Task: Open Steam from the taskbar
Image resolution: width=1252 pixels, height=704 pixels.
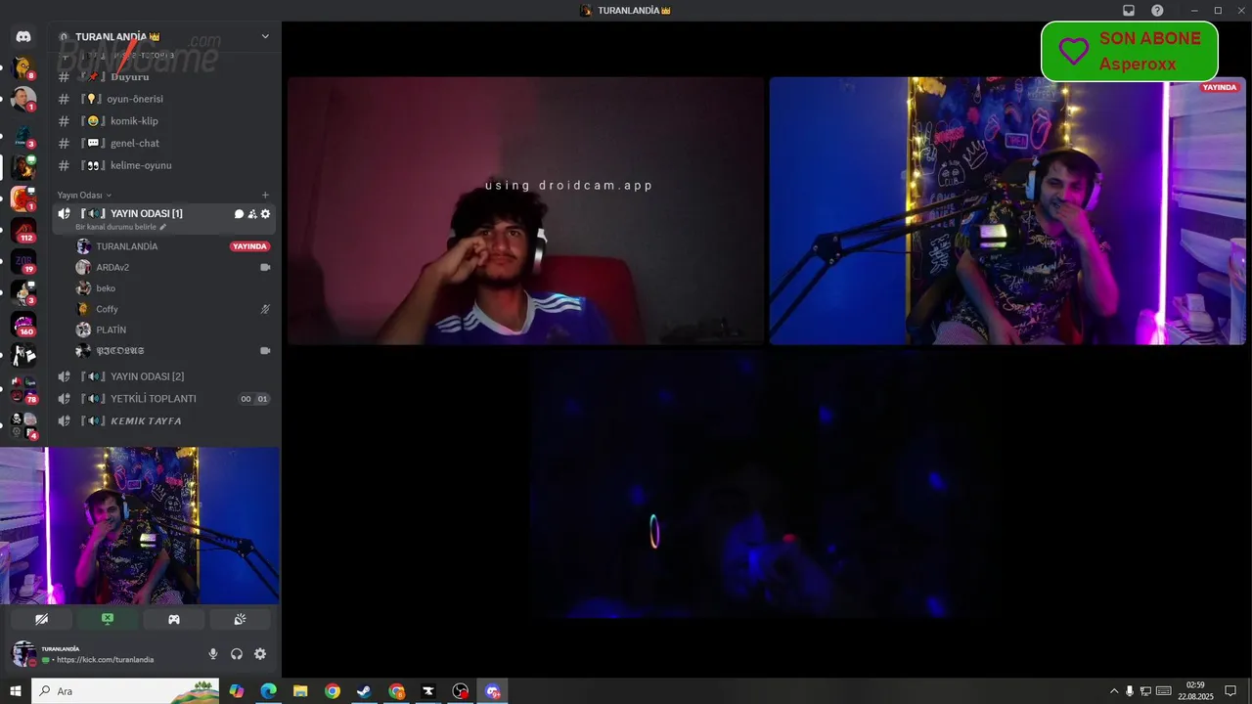Action: pos(364,691)
